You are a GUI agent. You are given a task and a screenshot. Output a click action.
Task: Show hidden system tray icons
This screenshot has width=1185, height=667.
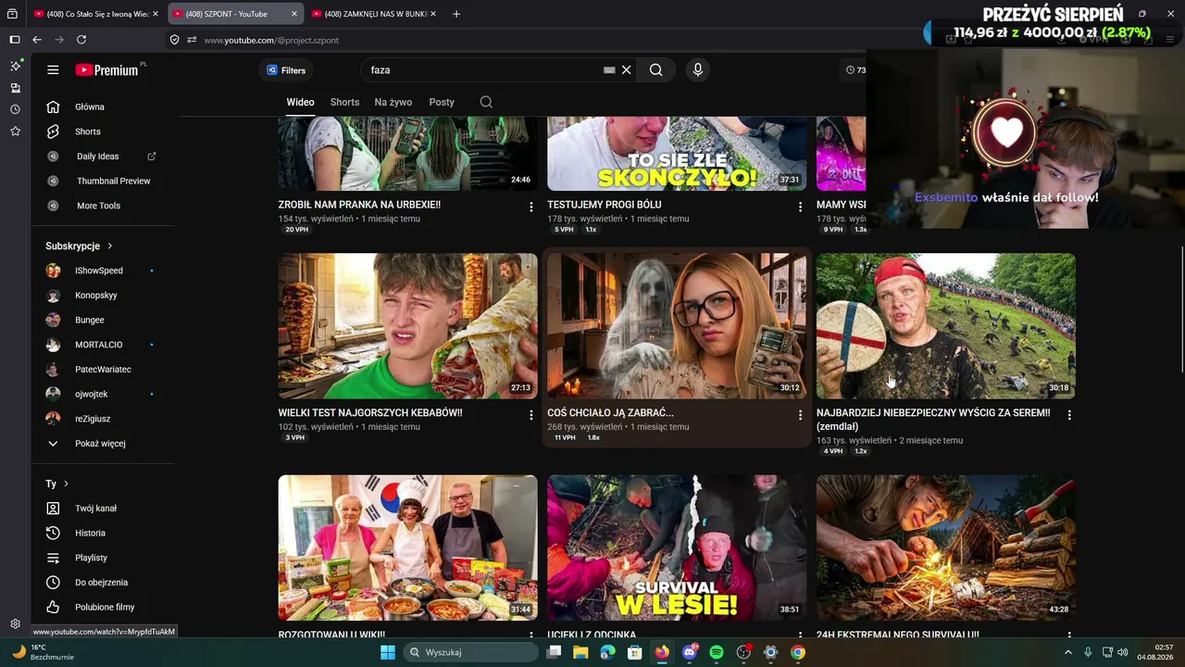pos(1067,652)
